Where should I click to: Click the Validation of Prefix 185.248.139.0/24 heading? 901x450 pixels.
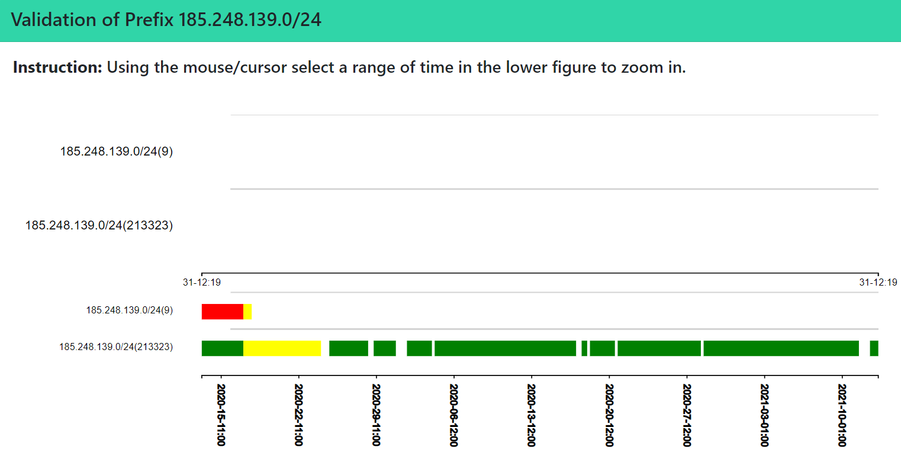click(x=166, y=20)
